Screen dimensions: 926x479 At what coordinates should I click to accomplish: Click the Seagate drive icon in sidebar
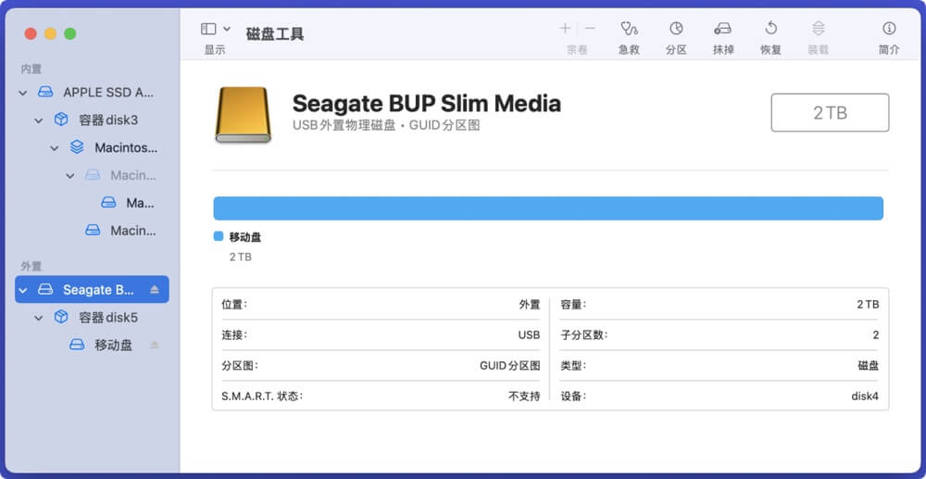(x=45, y=289)
